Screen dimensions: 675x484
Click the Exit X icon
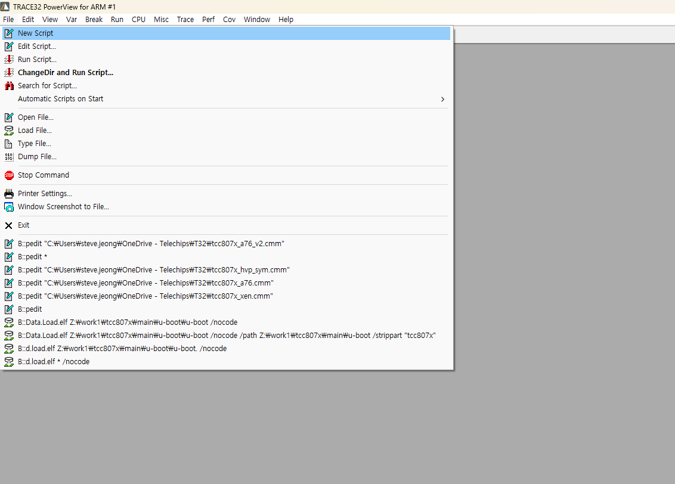[8, 225]
